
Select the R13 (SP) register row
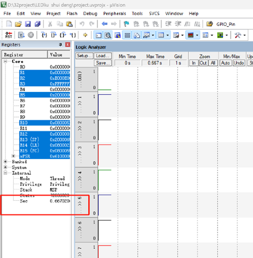(x=45, y=139)
